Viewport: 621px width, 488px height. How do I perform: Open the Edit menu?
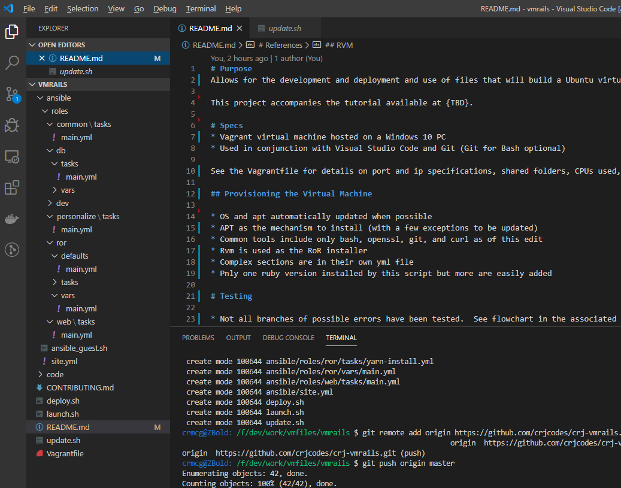(x=51, y=8)
